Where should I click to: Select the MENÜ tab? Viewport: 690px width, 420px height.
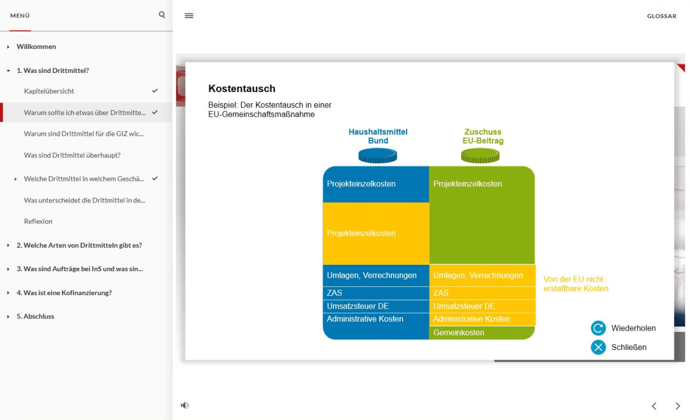20,15
